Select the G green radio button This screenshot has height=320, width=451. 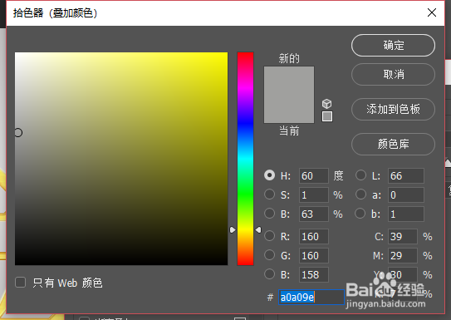269,255
